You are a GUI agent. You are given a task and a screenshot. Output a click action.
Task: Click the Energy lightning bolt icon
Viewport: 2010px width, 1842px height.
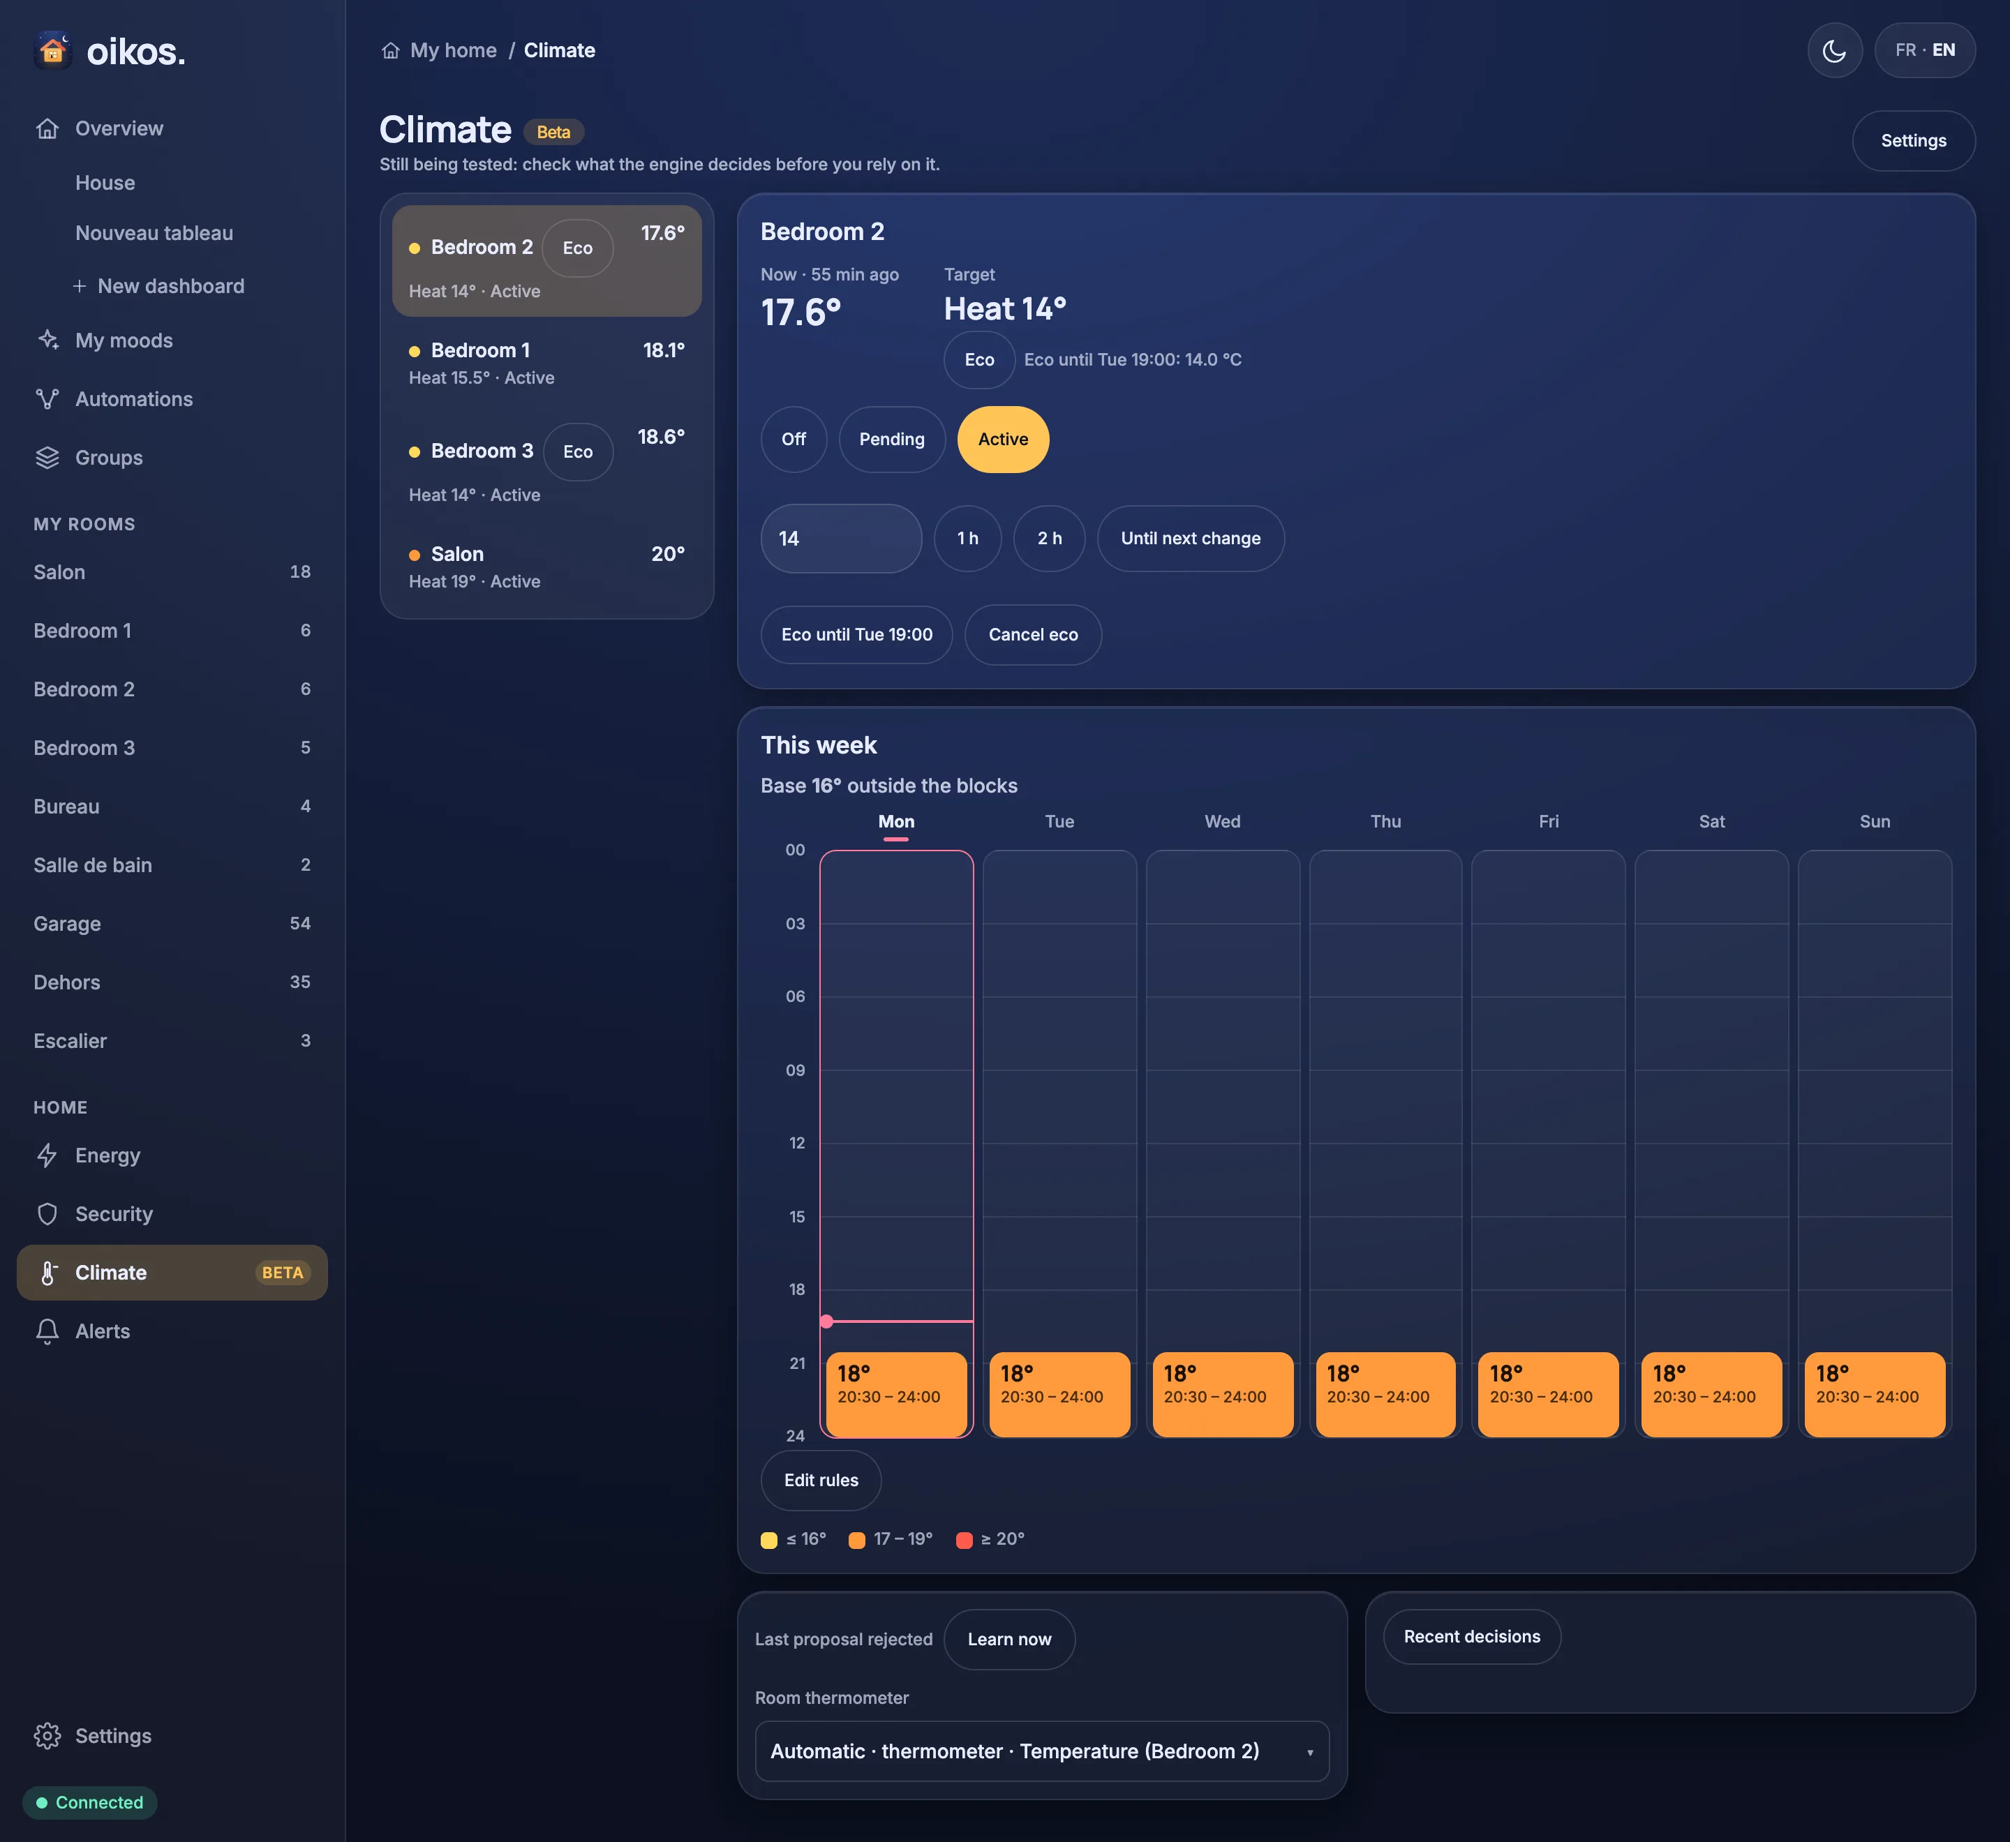[47, 1155]
